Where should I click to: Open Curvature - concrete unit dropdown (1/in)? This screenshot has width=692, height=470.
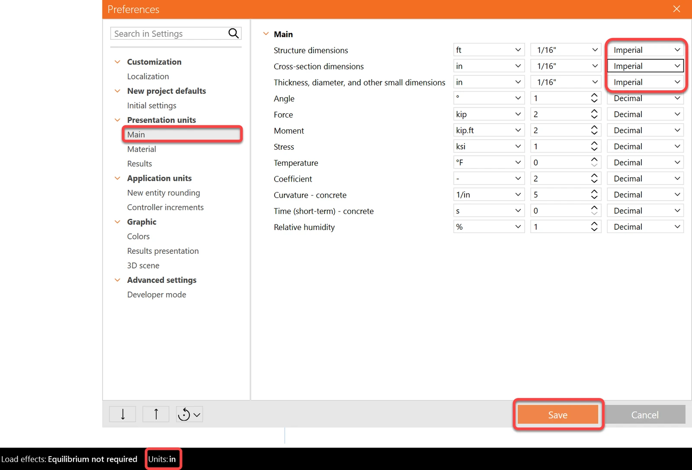pos(489,195)
